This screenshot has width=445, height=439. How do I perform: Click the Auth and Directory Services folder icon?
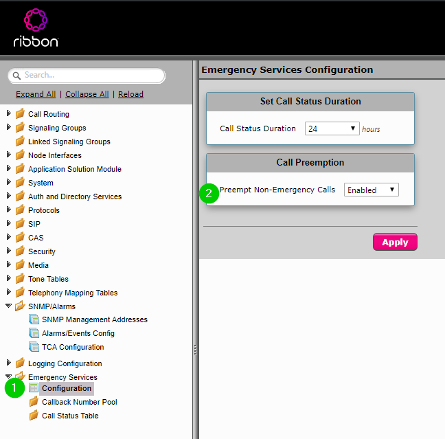(20, 196)
